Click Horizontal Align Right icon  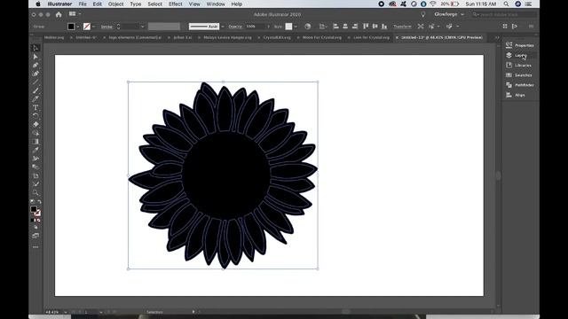click(355, 26)
